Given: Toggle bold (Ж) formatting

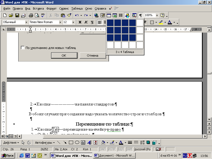Looking at the screenshot, I should (80, 22).
